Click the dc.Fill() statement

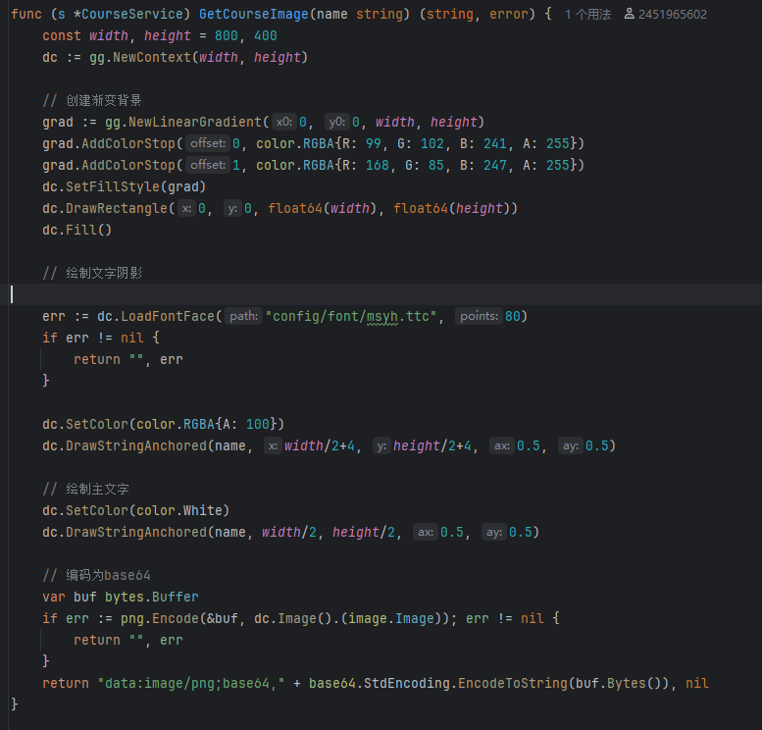76,230
